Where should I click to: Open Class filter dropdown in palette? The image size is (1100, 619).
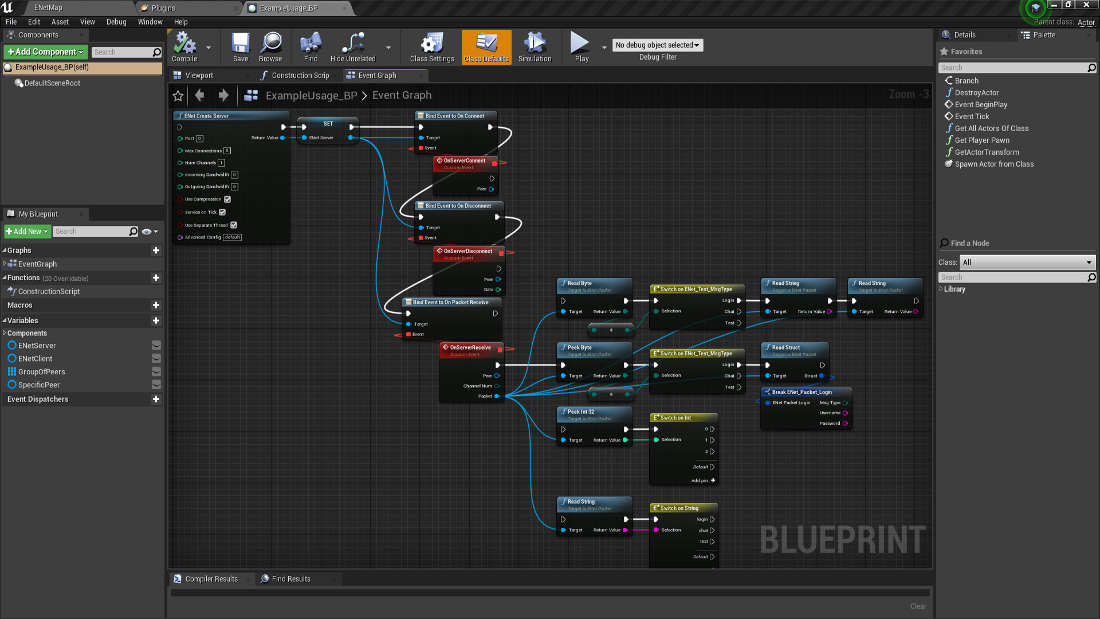[1027, 263]
